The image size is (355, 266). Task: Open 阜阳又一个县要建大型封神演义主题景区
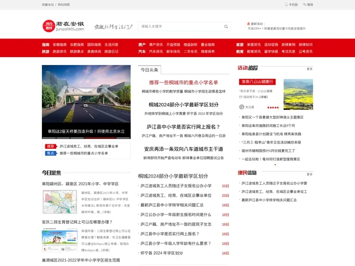[x=272, y=117]
